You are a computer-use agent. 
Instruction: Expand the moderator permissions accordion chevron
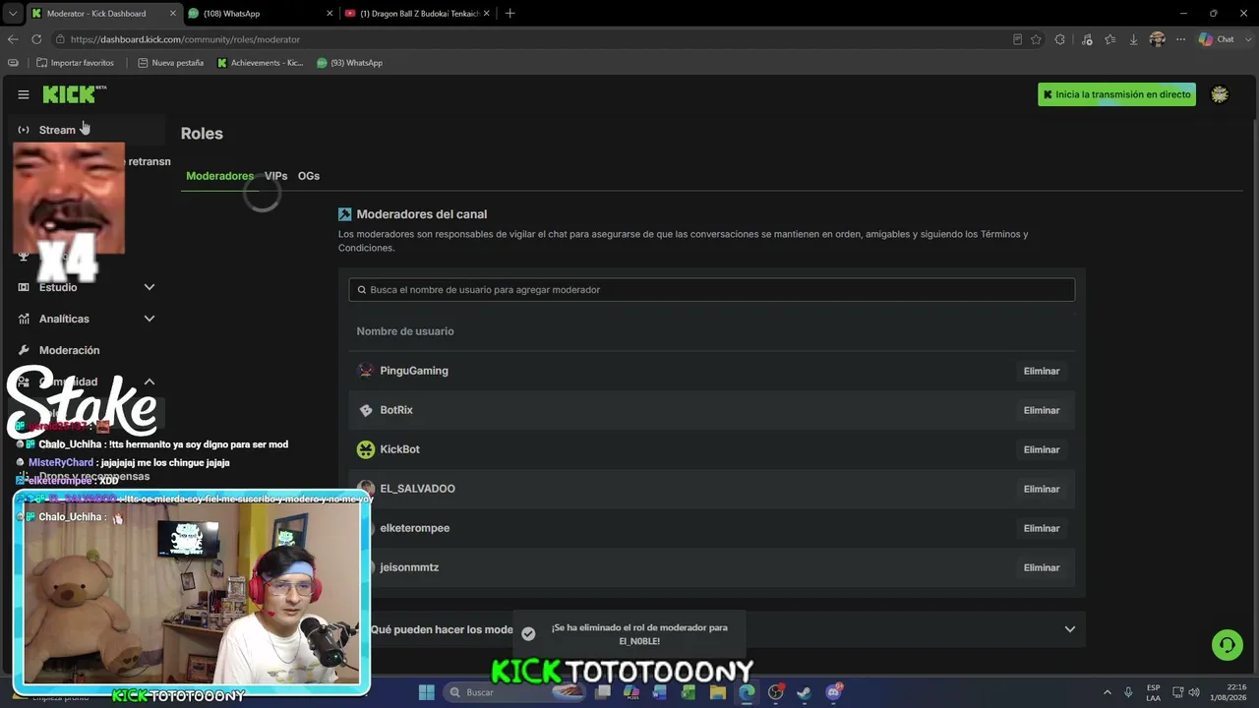click(1070, 629)
